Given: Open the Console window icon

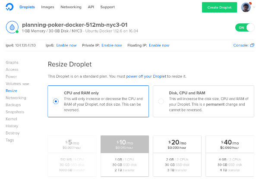Looking at the screenshot, I should (x=252, y=45).
